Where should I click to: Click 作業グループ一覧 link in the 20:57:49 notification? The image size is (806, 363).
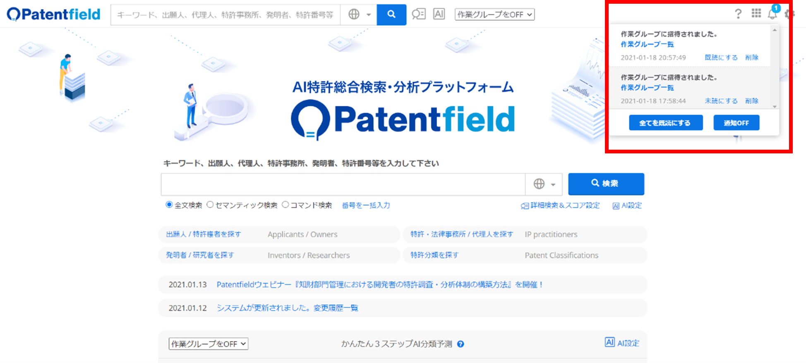pos(647,44)
